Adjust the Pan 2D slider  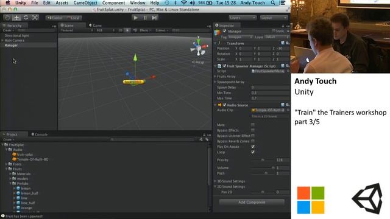pyautogui.click(x=263, y=192)
